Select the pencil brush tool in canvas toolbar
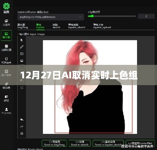 (22, 47)
